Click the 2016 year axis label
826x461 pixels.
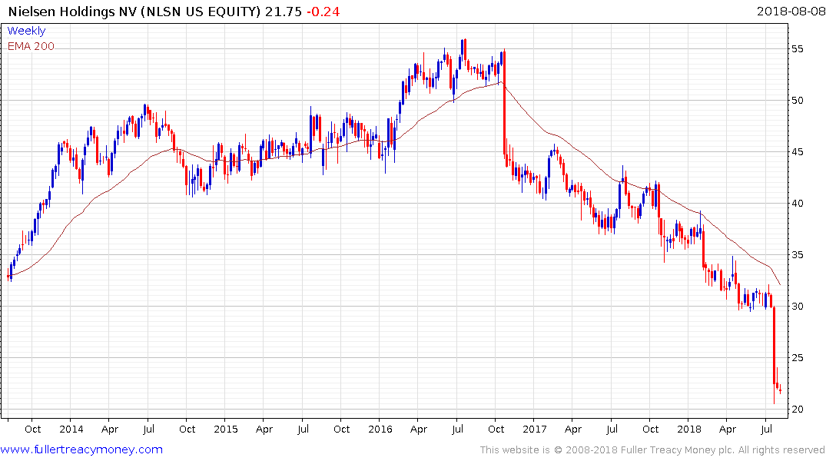pyautogui.click(x=380, y=429)
